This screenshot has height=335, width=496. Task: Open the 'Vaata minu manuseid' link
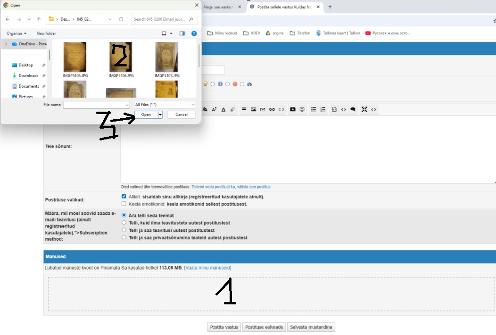point(207,268)
